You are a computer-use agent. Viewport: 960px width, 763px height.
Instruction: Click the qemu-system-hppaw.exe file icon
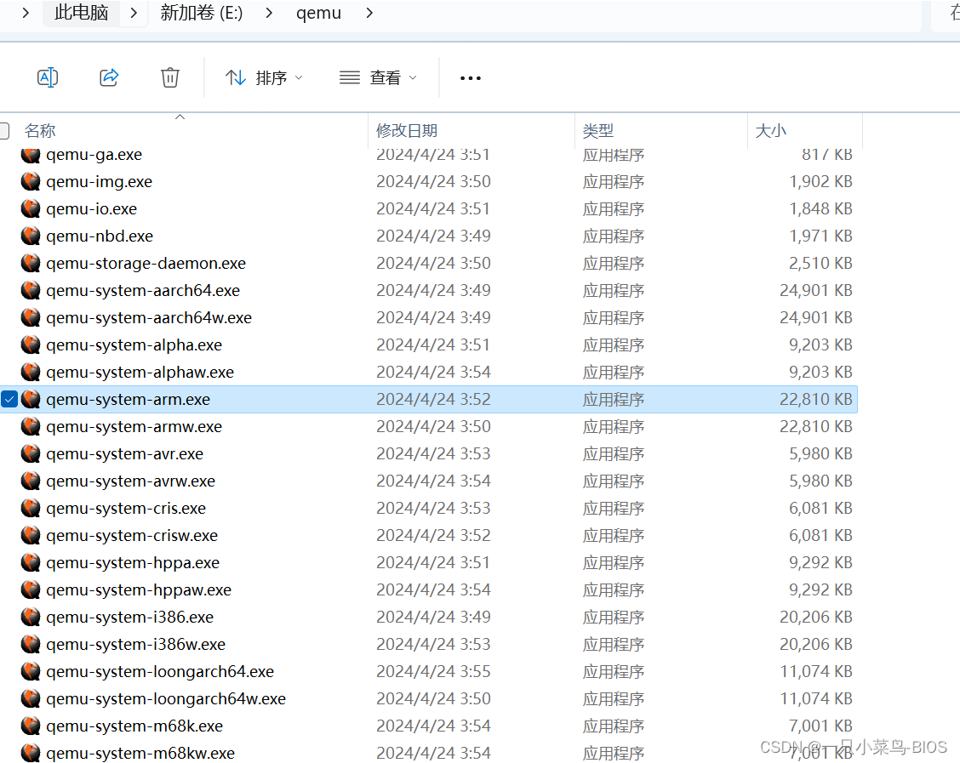pos(31,589)
